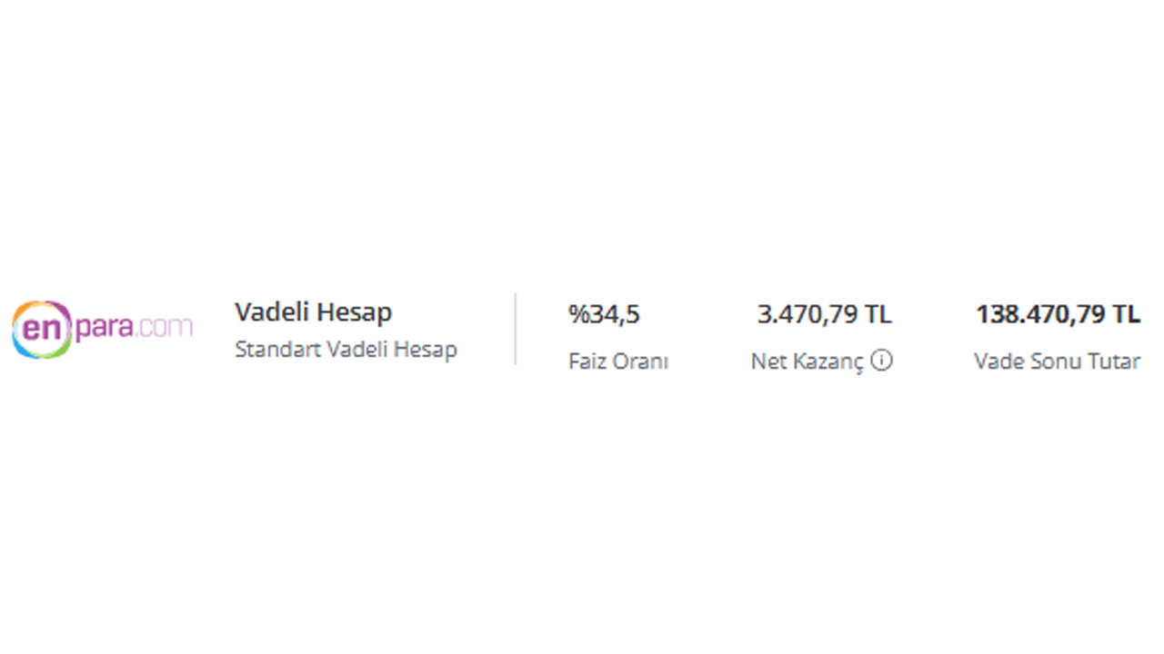Click the info icon next to Net Kazanç
This screenshot has height=654, width=1164.
coord(881,361)
